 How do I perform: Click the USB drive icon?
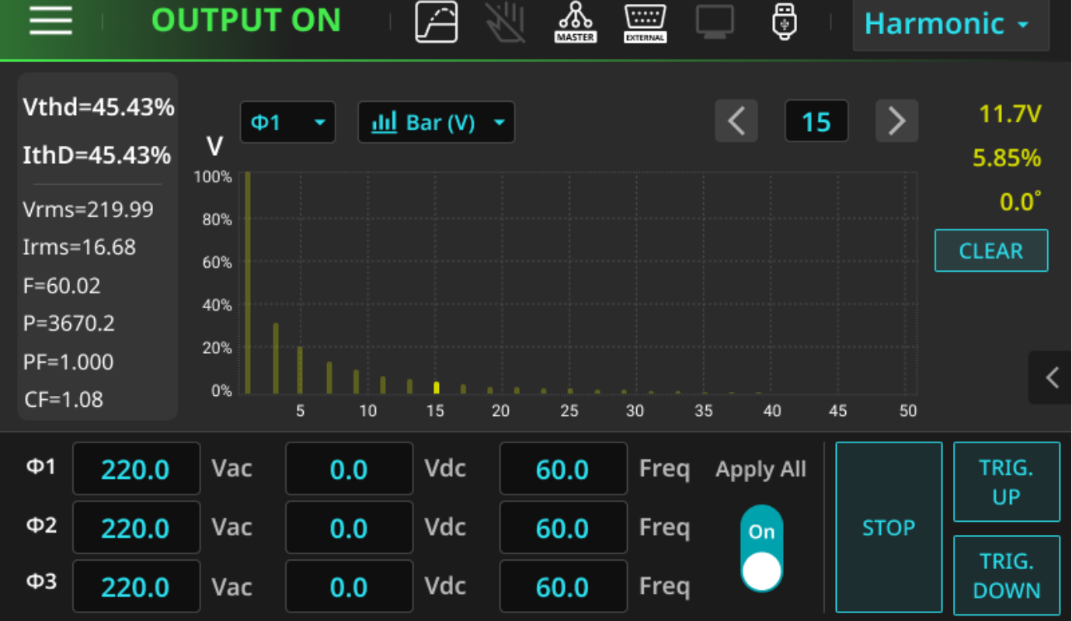pyautogui.click(x=785, y=22)
